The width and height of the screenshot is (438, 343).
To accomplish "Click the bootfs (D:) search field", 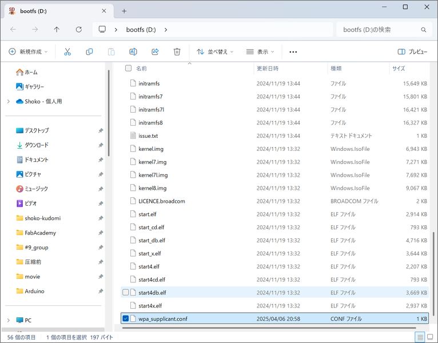I will pos(384,30).
